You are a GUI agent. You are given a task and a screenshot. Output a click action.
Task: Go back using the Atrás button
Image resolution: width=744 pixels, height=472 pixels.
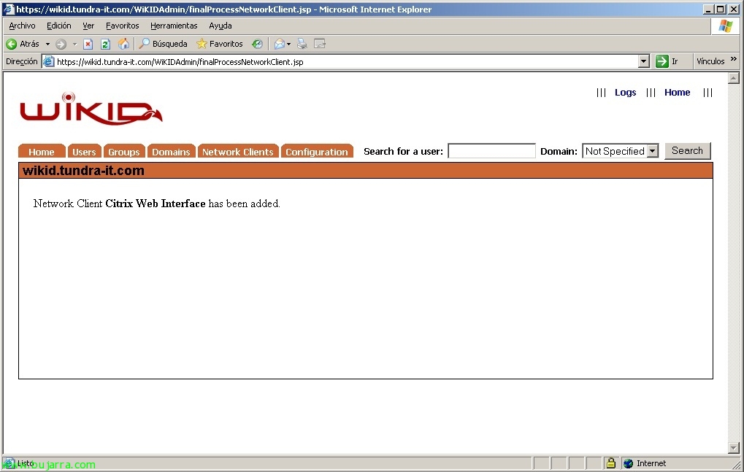(x=23, y=44)
